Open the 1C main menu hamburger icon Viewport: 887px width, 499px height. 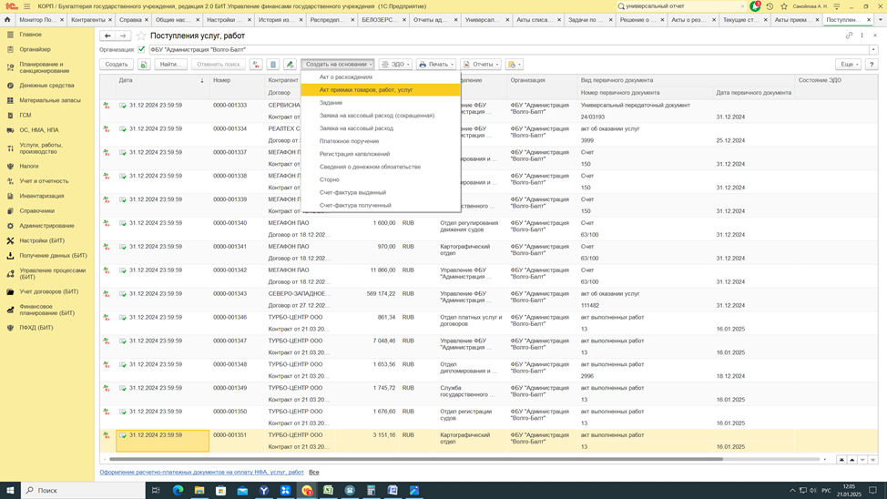pyautogui.click(x=26, y=6)
